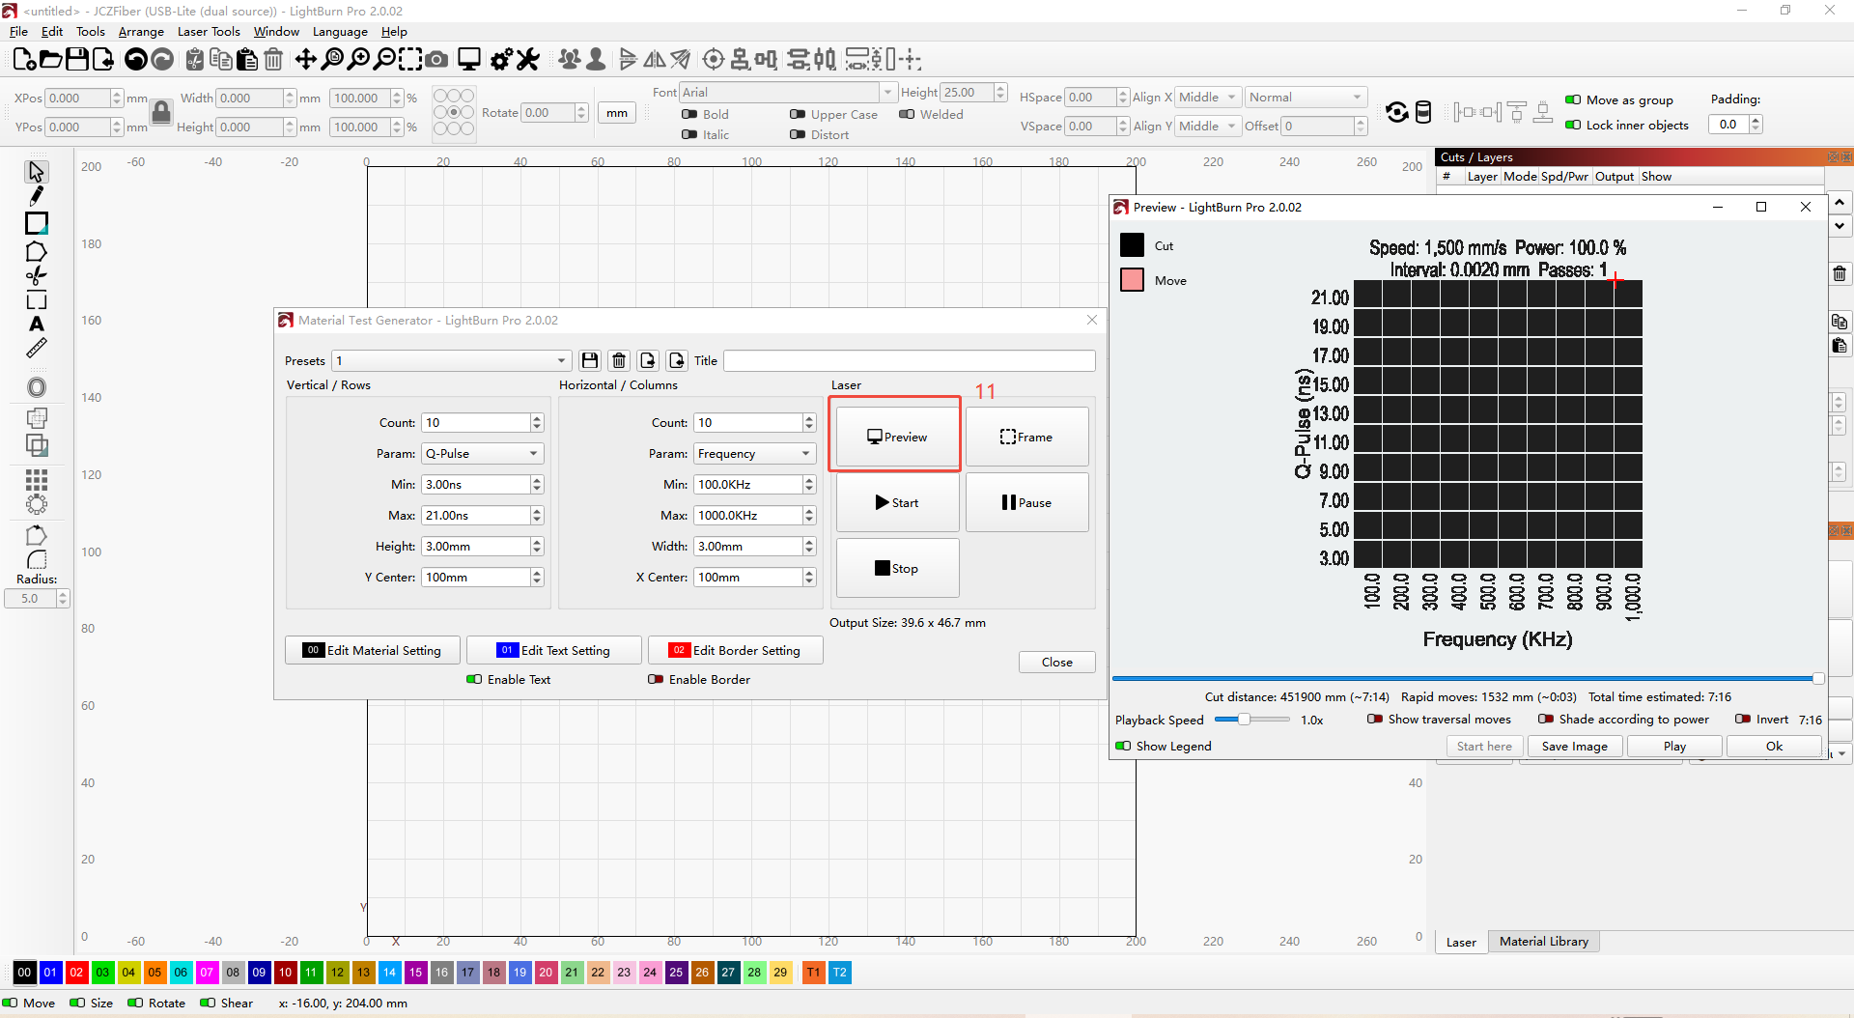This screenshot has width=1854, height=1018.
Task: Click the Rotate value field
Action: pos(548,113)
